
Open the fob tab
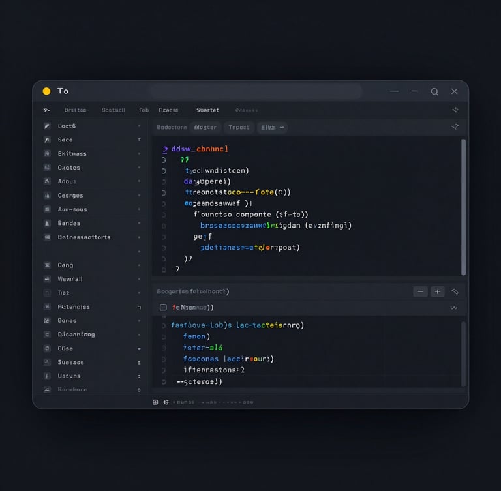coord(144,110)
